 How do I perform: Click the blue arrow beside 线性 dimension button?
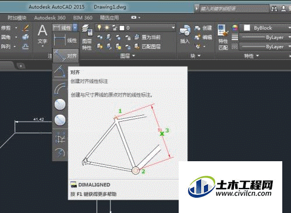pyautogui.click(x=75, y=28)
